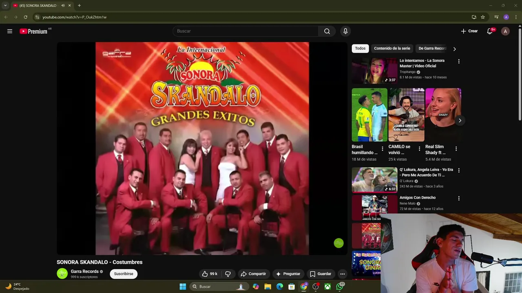
Task: Open options for Q' Lokura video
Action: click(459, 171)
